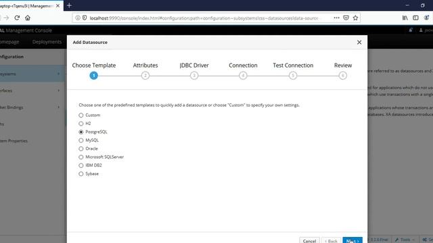433x243 pixels.
Task: Open the Homepage tab in the console
Action: point(9,42)
